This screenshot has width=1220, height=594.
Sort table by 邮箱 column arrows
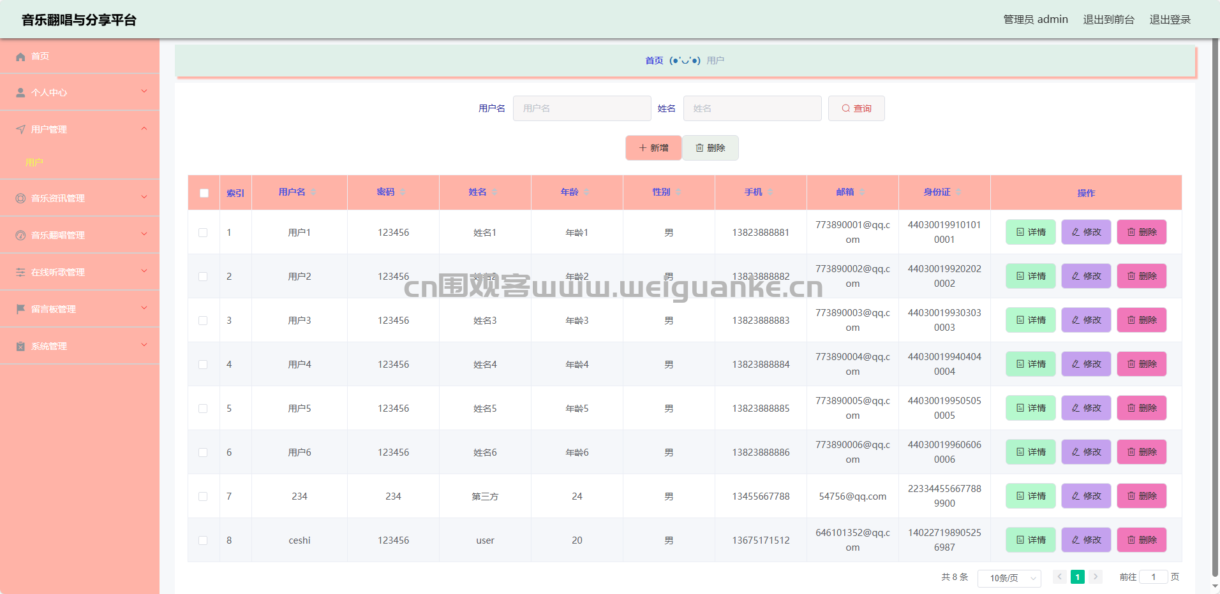tap(862, 192)
